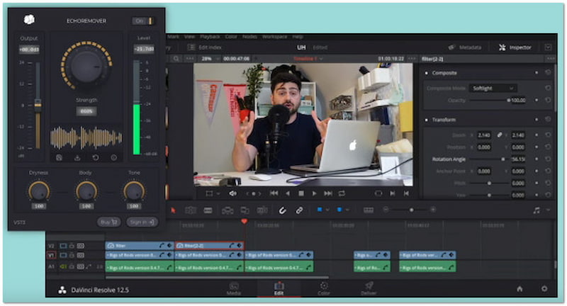567x306 pixels.
Task: Toggle timeline snapping magnet
Action: point(282,210)
